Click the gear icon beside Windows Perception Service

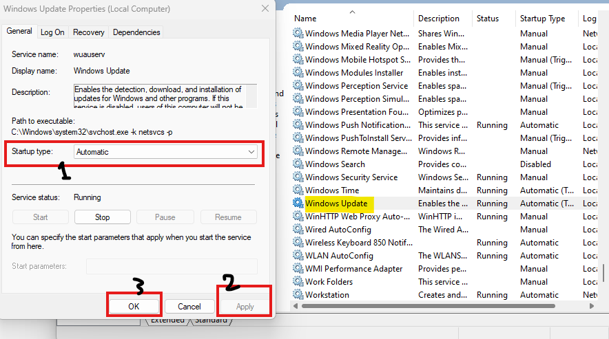click(298, 85)
